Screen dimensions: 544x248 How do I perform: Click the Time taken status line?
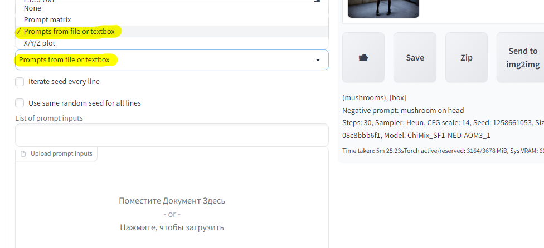tap(443, 151)
